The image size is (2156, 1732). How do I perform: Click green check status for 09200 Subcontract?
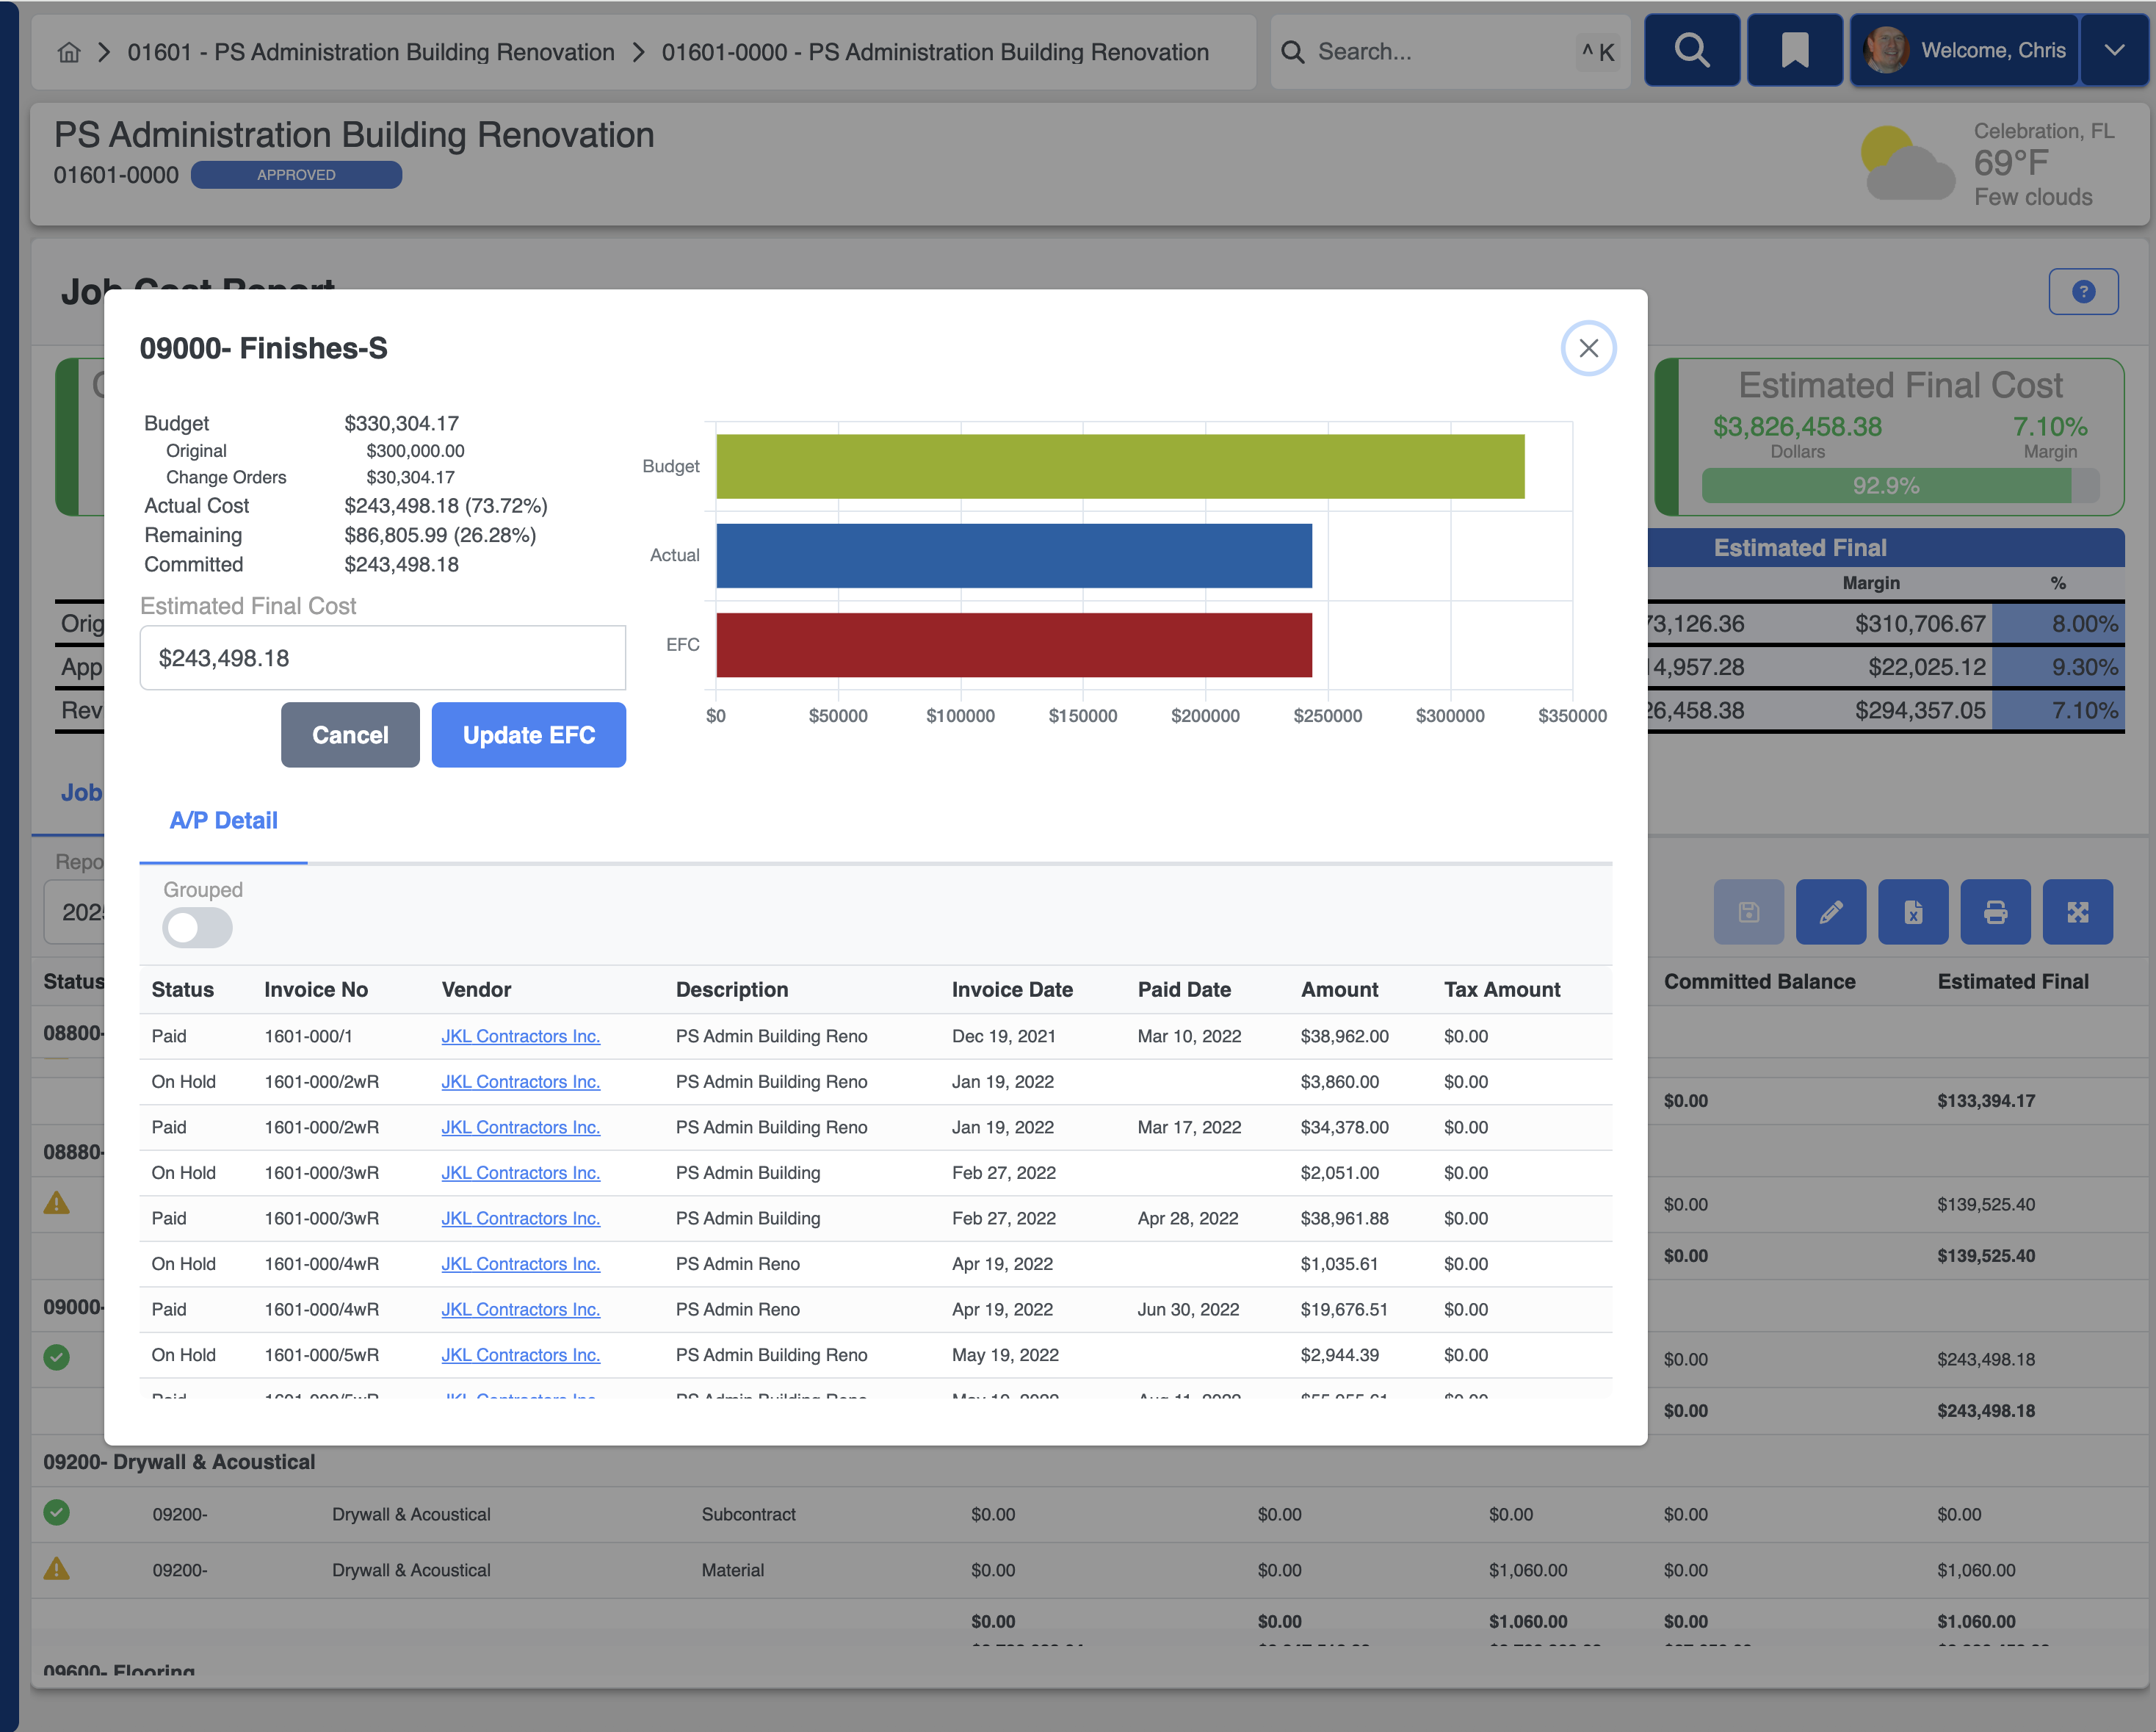(x=57, y=1512)
